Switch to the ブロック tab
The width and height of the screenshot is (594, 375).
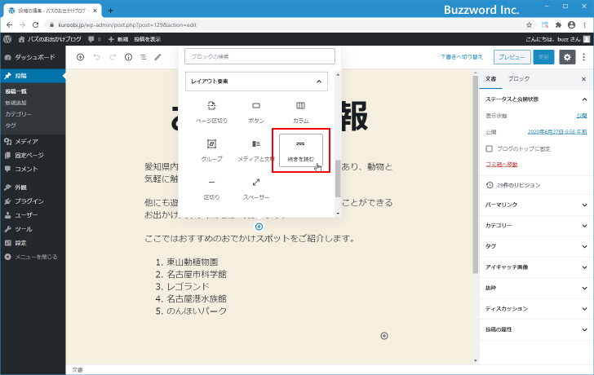tap(519, 79)
